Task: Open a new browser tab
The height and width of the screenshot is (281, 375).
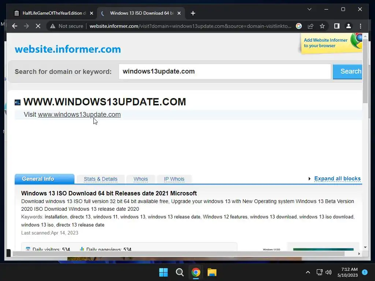Action: tap(193, 14)
